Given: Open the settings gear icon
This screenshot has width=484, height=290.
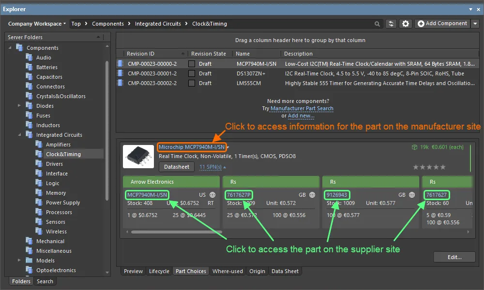Looking at the screenshot, I should [x=406, y=24].
